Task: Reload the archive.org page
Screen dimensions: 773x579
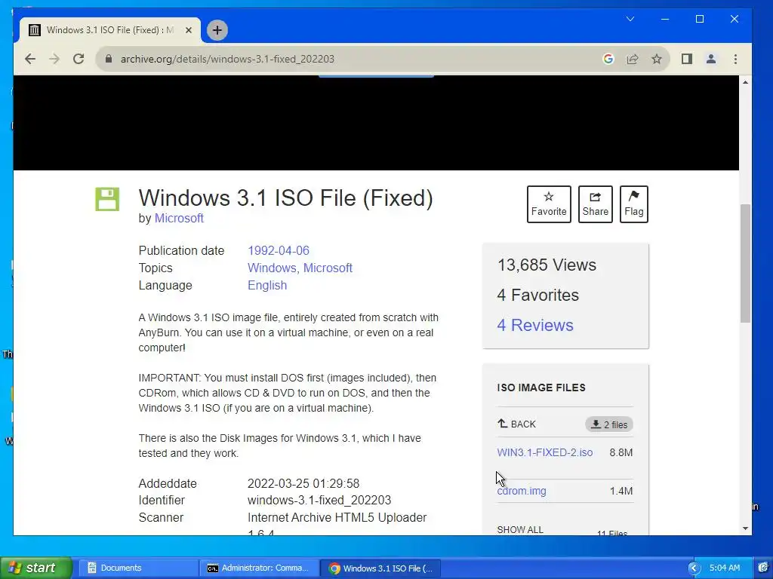Action: [79, 59]
